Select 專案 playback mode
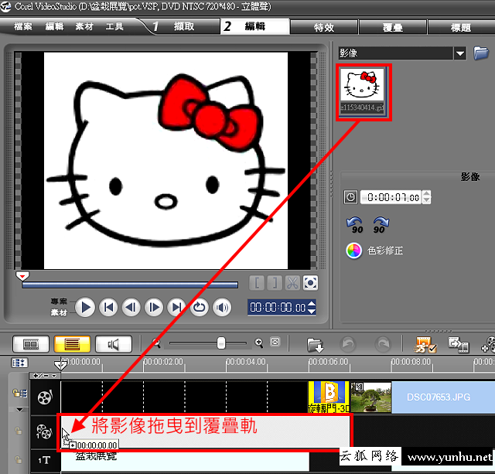Image resolution: width=495 pixels, height=474 pixels. click(59, 302)
